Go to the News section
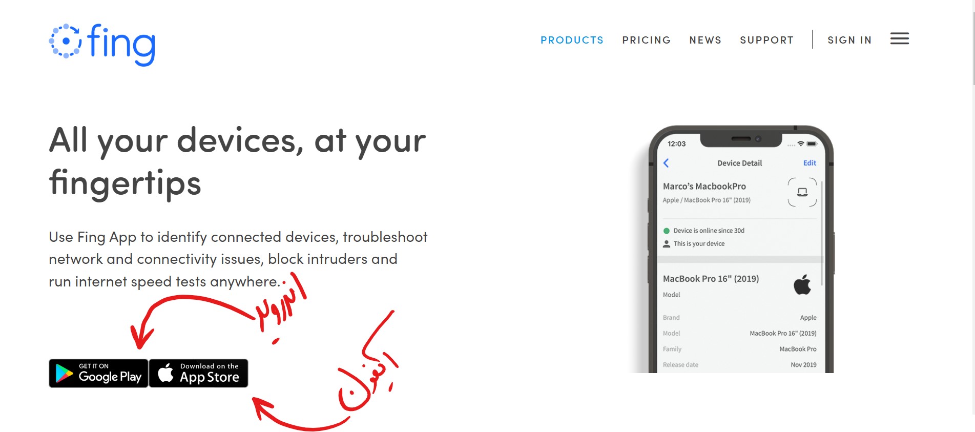Viewport: 975px width, 432px height. 705,40
